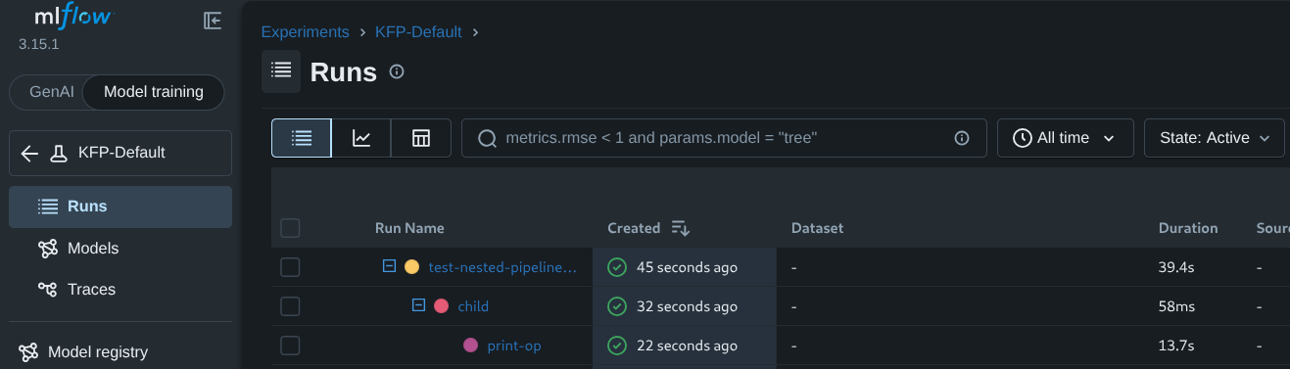Open search syntax help info icon
Image resolution: width=1290 pixels, height=369 pixels.
pos(962,138)
